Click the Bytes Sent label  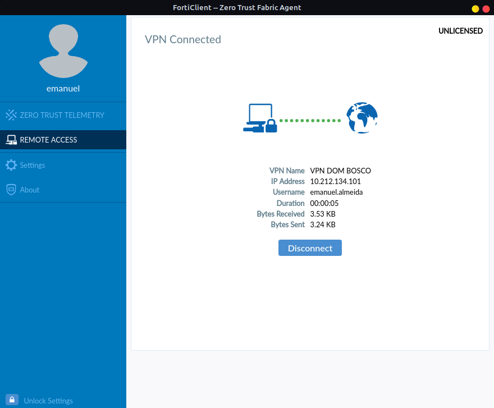(x=287, y=224)
